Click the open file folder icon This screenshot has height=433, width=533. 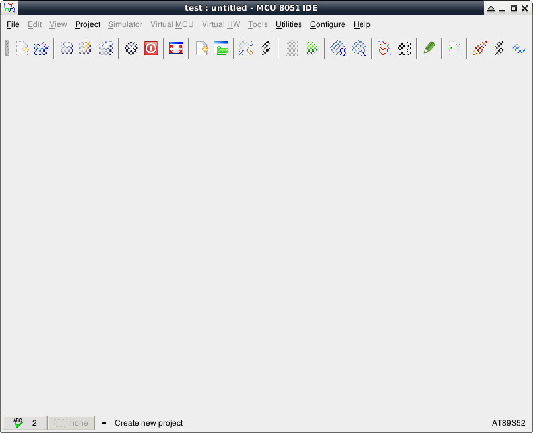click(x=42, y=48)
